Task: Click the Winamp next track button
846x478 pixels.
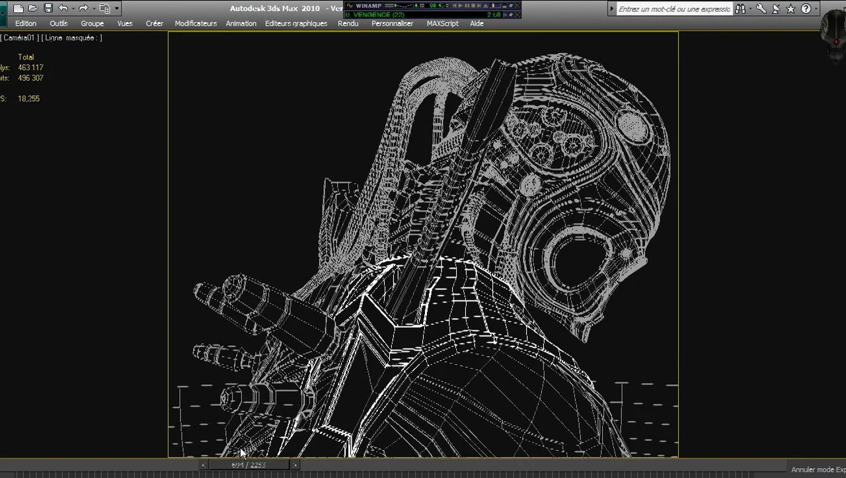Action: pyautogui.click(x=479, y=6)
